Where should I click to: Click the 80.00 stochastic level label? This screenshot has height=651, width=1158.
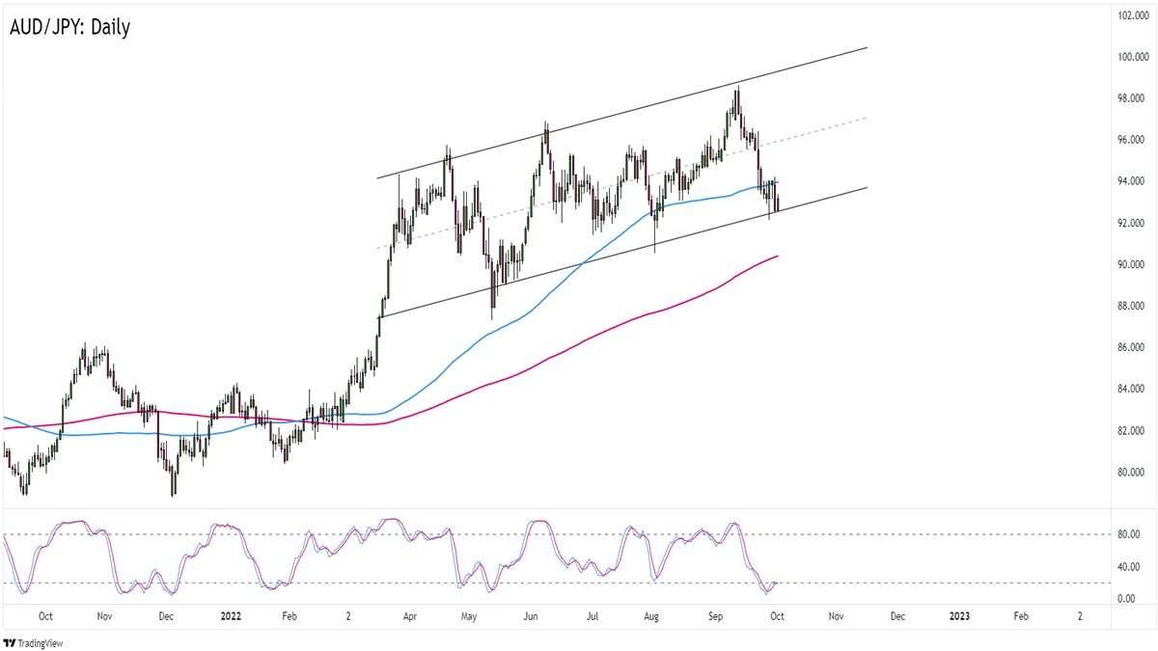(x=1128, y=534)
